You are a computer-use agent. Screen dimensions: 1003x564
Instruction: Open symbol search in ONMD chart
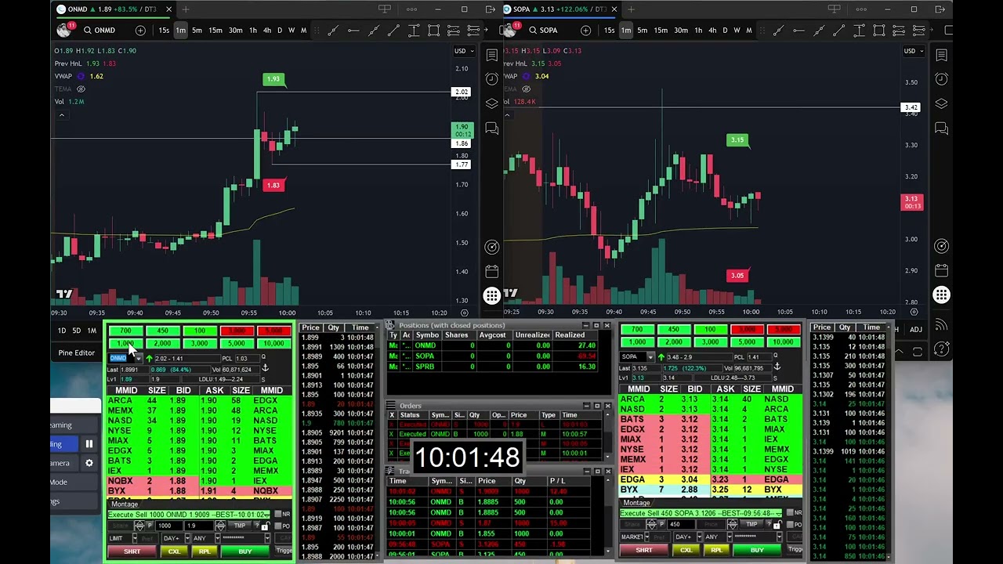(x=100, y=31)
